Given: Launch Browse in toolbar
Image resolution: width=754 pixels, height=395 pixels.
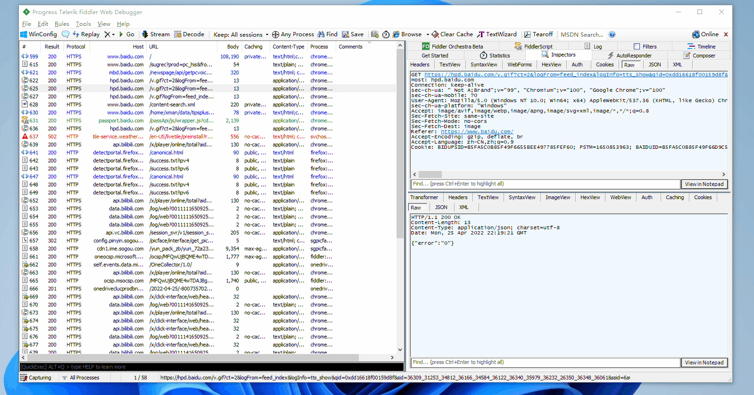Looking at the screenshot, I should (x=407, y=34).
